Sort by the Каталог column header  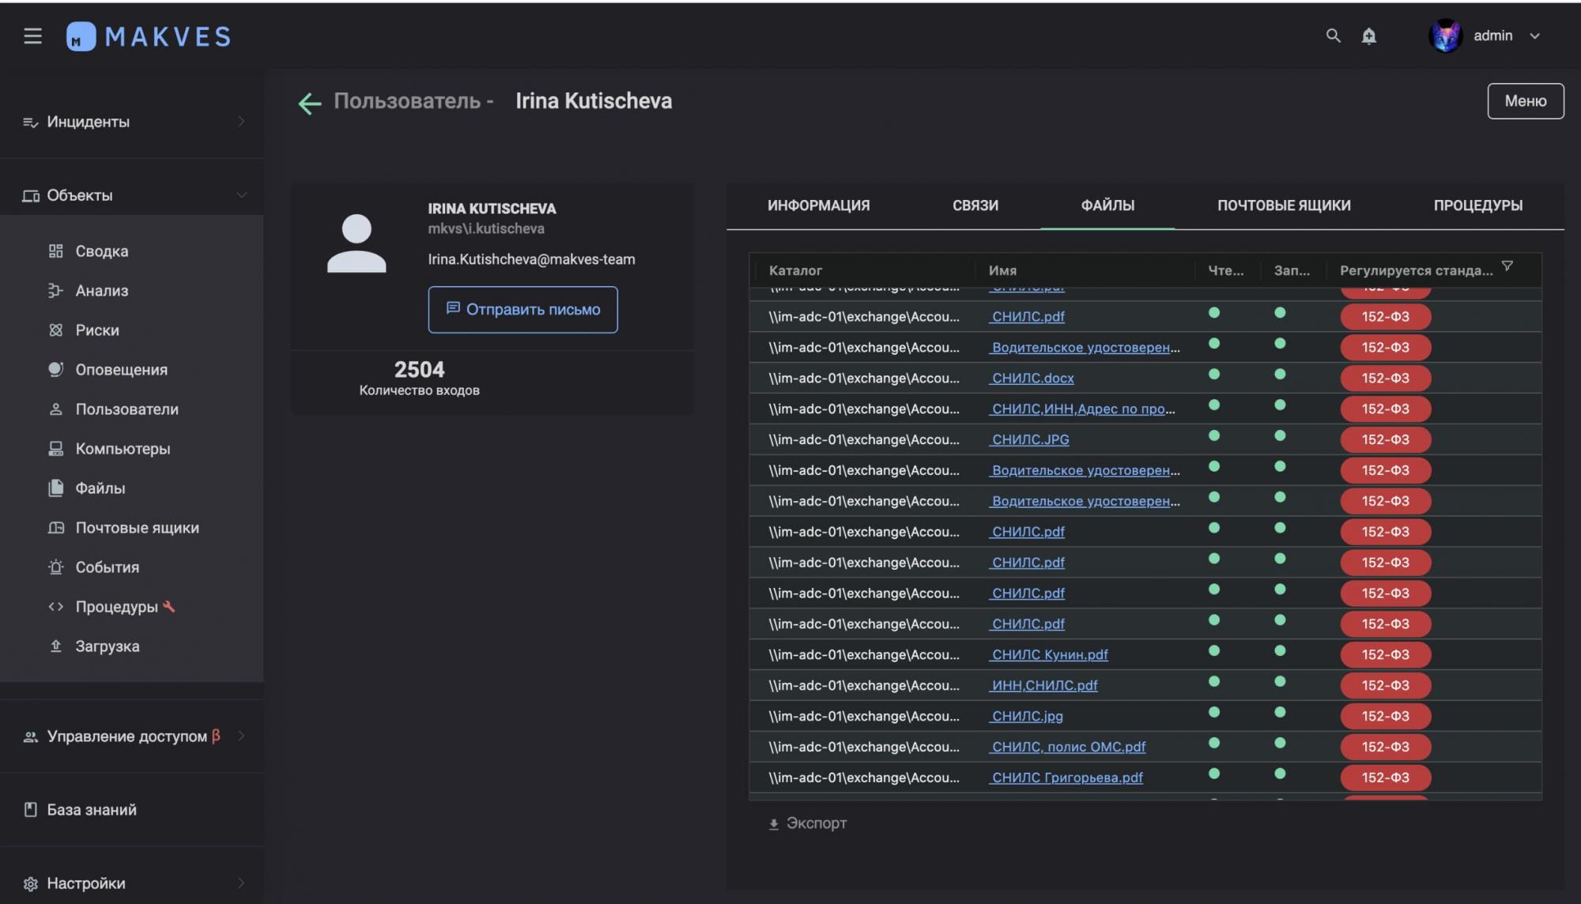pos(795,270)
